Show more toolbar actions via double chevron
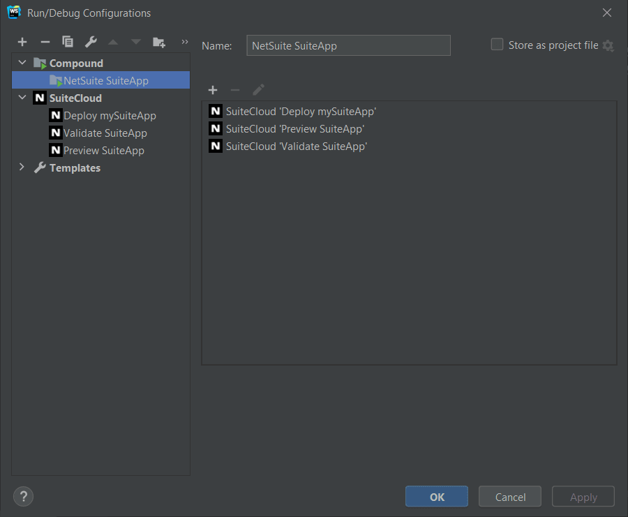The image size is (628, 517). click(185, 42)
